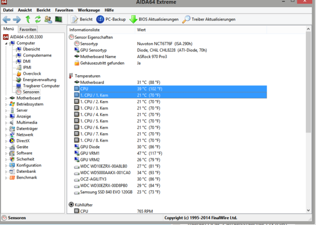Open the Favoriten menu
The image size is (316, 225).
[64, 10]
